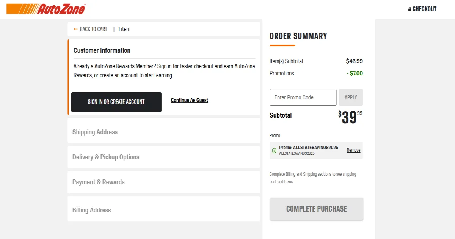This screenshot has height=239, width=455.
Task: Click the orange back arrow icon
Action: (x=76, y=29)
